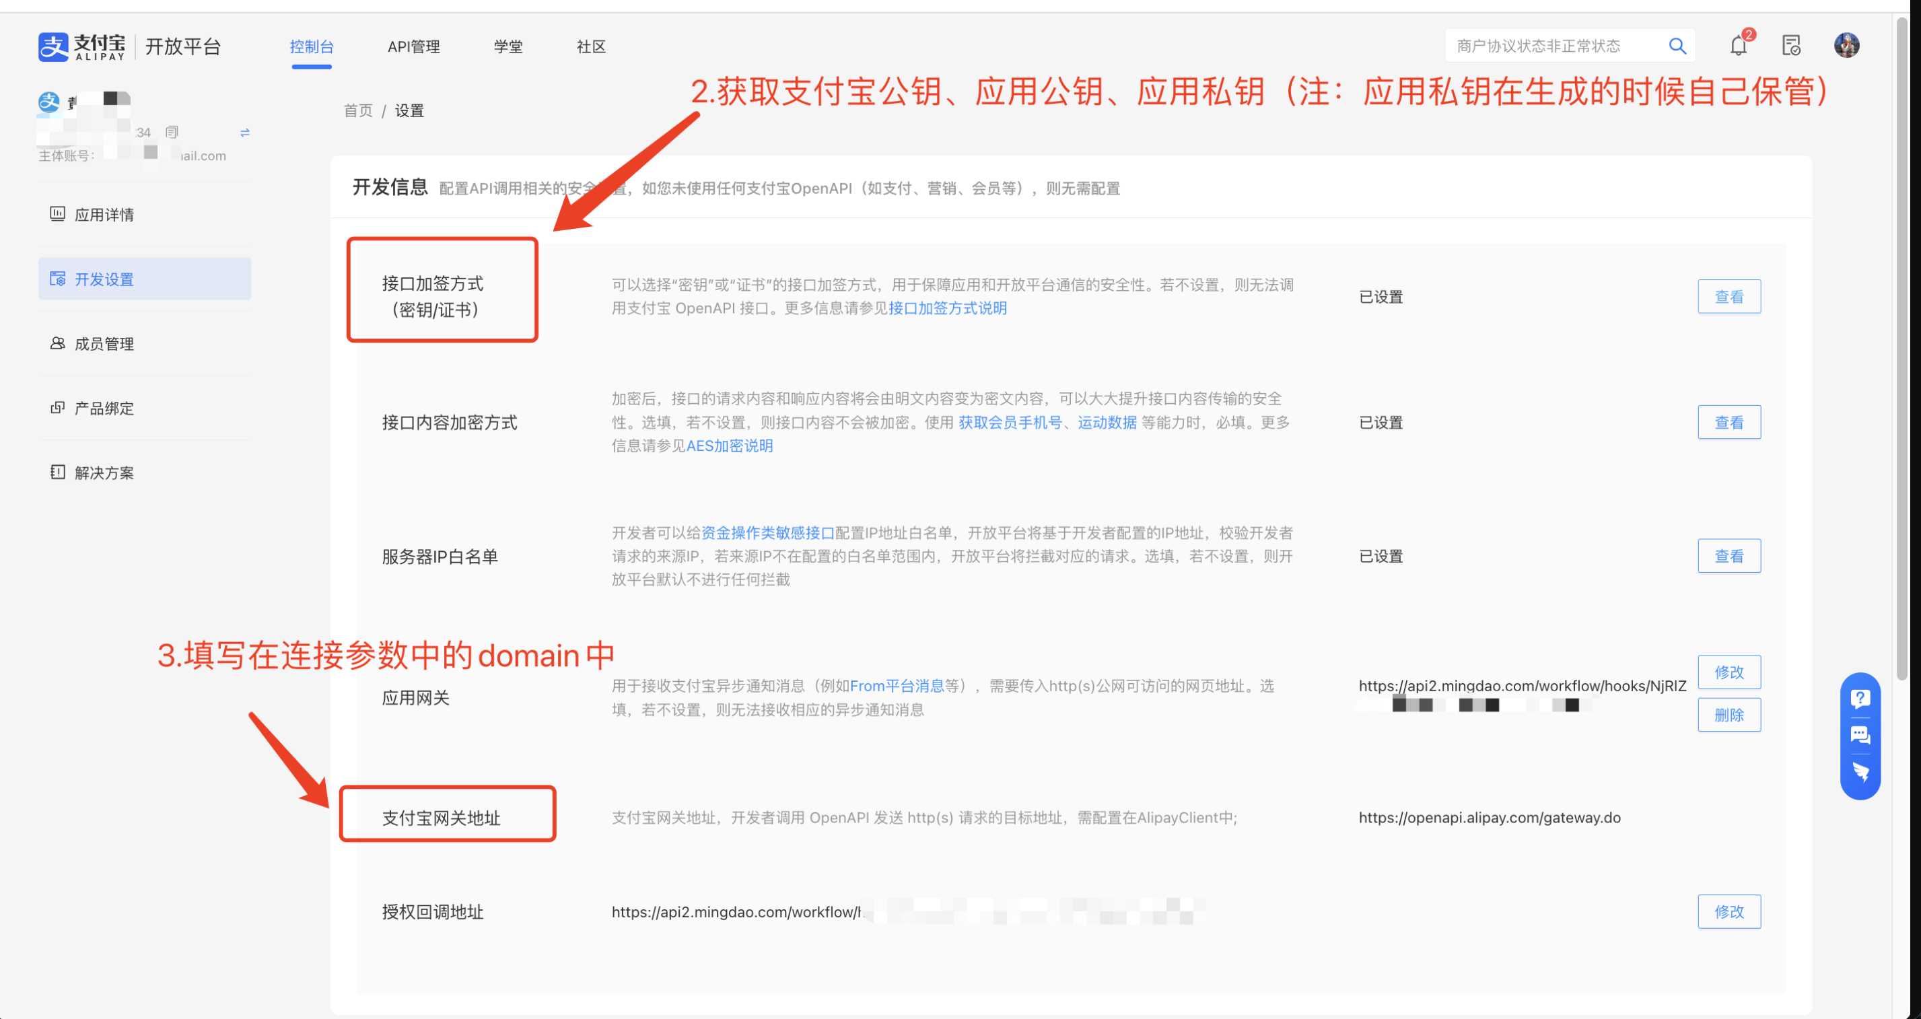Click the search magnifier icon
The width and height of the screenshot is (1921, 1019).
coord(1677,46)
